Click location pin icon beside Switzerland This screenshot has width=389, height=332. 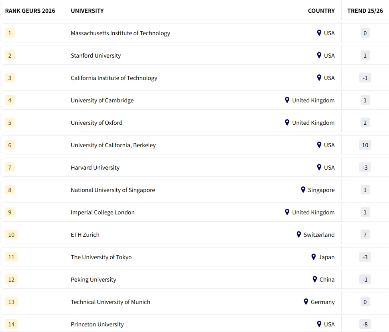299,234
